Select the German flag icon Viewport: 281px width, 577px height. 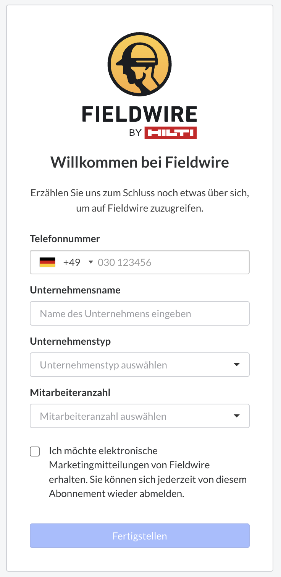(47, 262)
